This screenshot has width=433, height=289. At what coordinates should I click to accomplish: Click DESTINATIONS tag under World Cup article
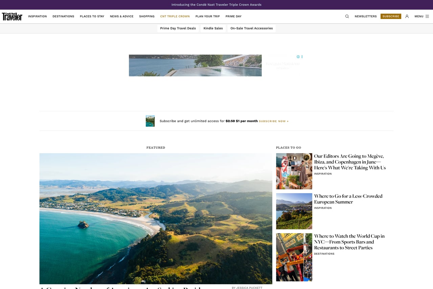(324, 254)
